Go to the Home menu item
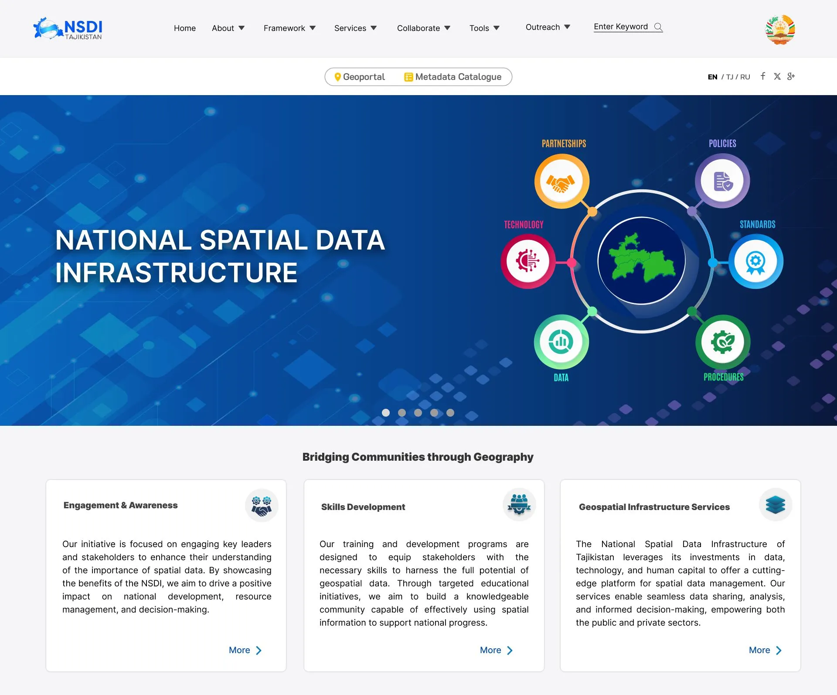The image size is (837, 695). tap(185, 28)
